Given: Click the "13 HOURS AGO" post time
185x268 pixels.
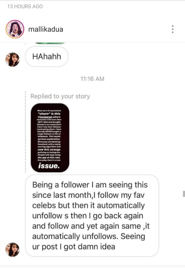Looking at the screenshot, I should click(x=25, y=7).
